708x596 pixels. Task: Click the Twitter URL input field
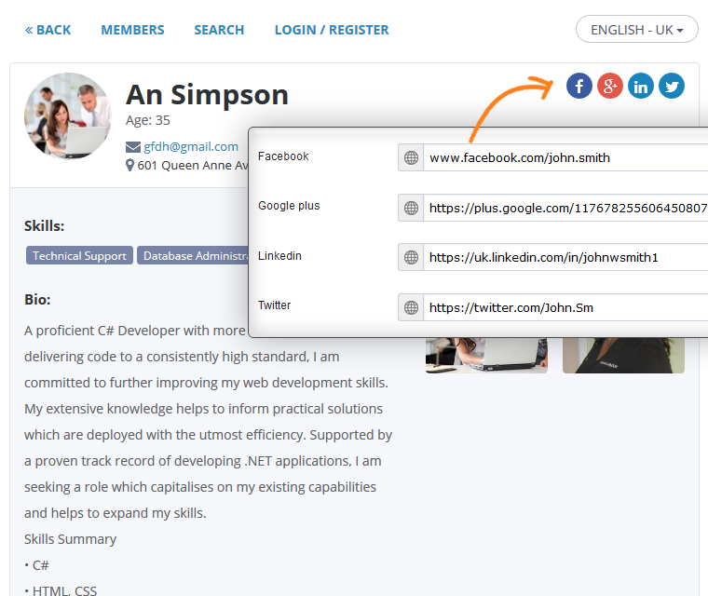pyautogui.click(x=565, y=307)
